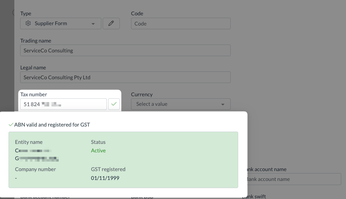Click the tick icon beside ABN valid message
Image resolution: width=346 pixels, height=199 pixels.
click(11, 125)
